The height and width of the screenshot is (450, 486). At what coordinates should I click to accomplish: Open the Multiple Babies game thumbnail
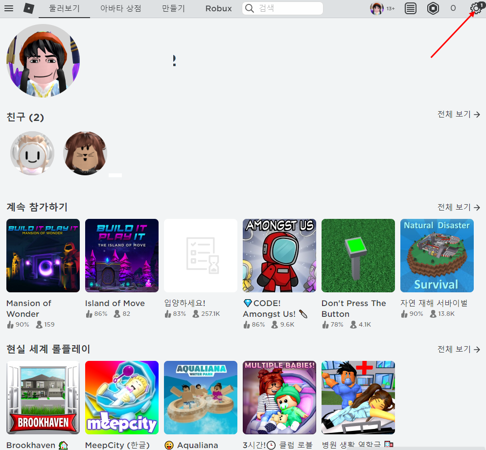tap(279, 398)
